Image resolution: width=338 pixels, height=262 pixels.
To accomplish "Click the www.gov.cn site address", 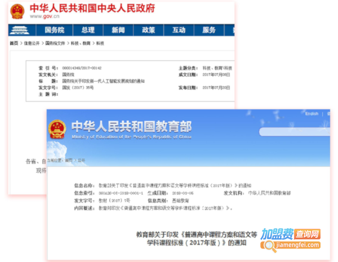I will (45, 16).
